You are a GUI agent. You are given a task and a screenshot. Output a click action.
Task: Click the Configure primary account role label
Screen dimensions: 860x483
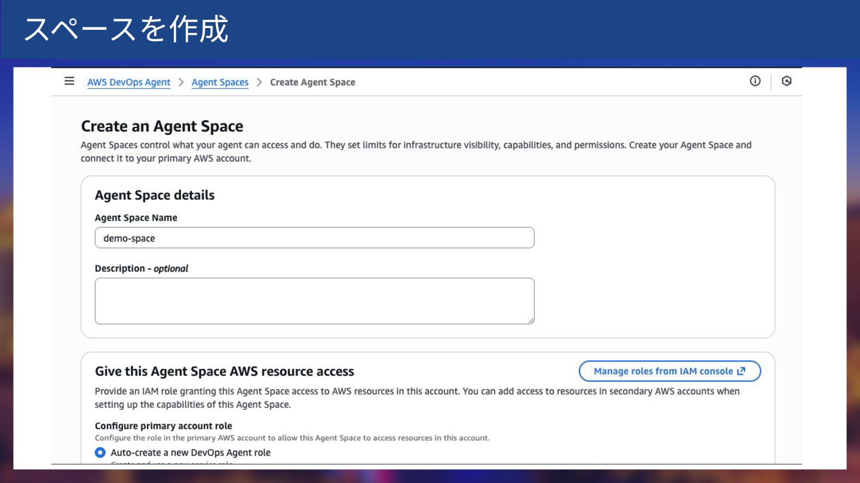pos(164,426)
